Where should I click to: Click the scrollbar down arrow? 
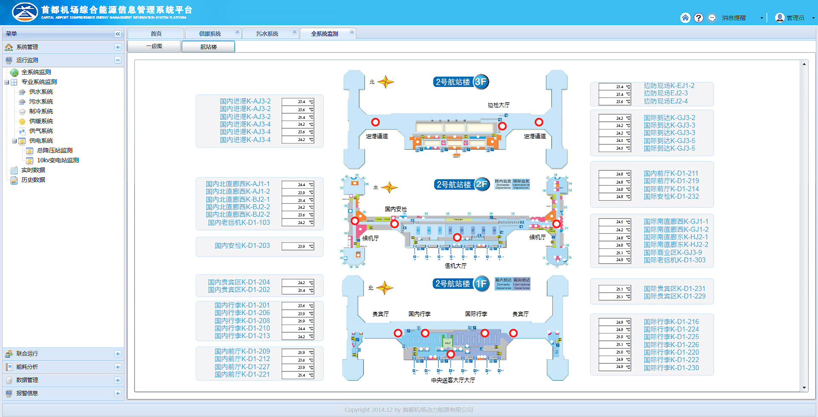point(804,388)
